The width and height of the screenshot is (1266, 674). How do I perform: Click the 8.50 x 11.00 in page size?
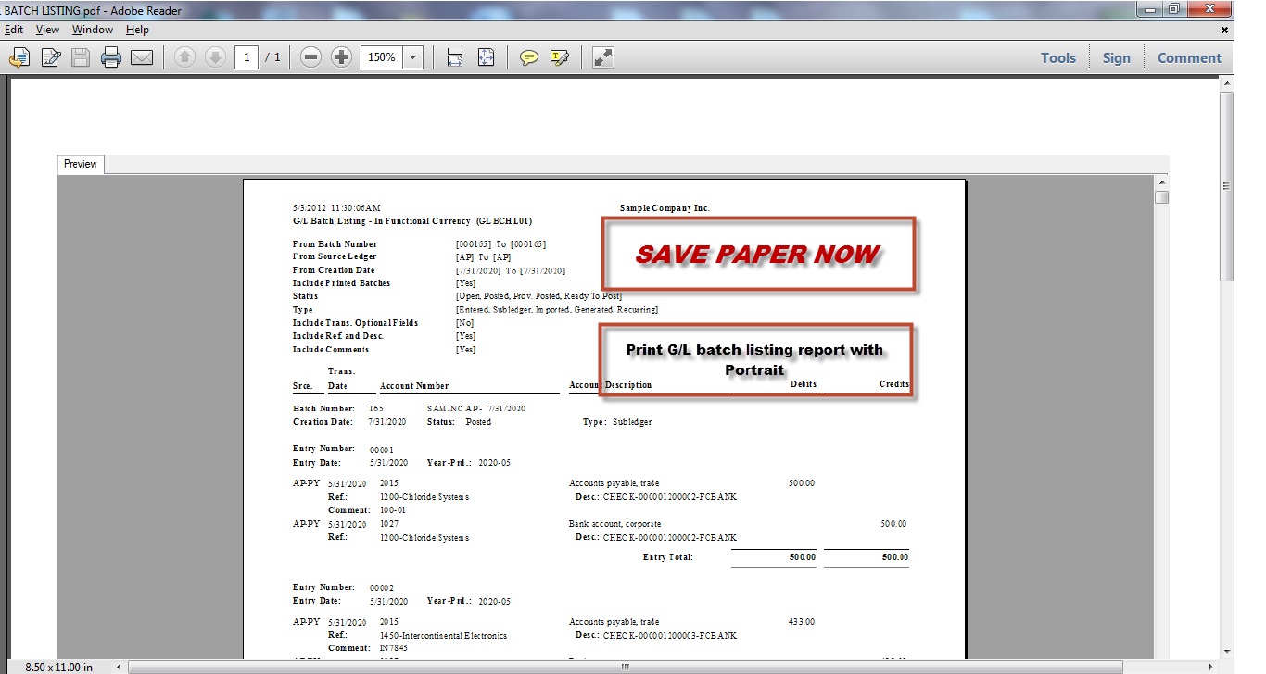click(58, 667)
